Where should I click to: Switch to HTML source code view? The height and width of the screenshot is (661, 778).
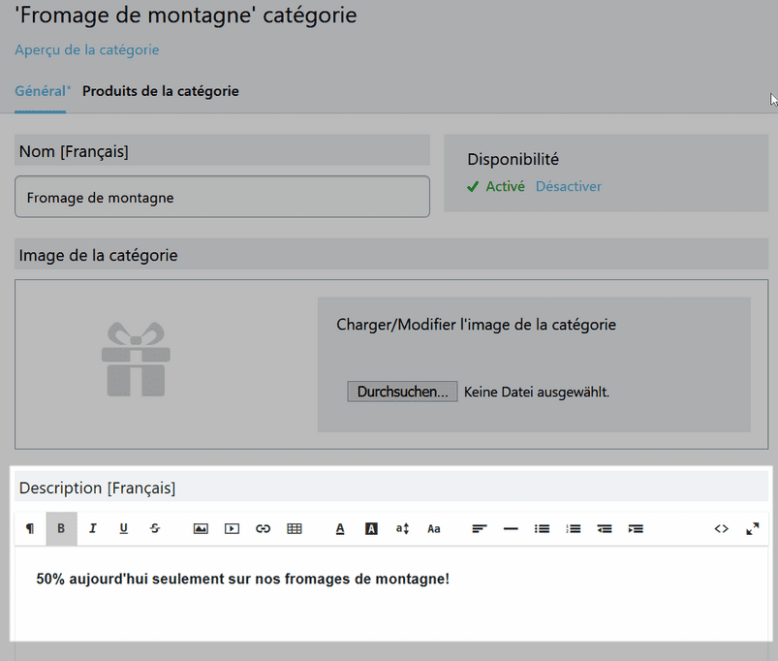point(722,528)
